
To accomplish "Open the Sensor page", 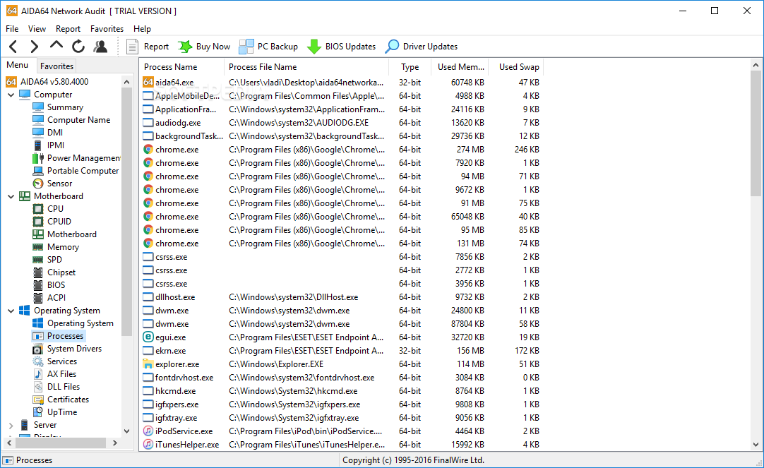I will point(53,183).
